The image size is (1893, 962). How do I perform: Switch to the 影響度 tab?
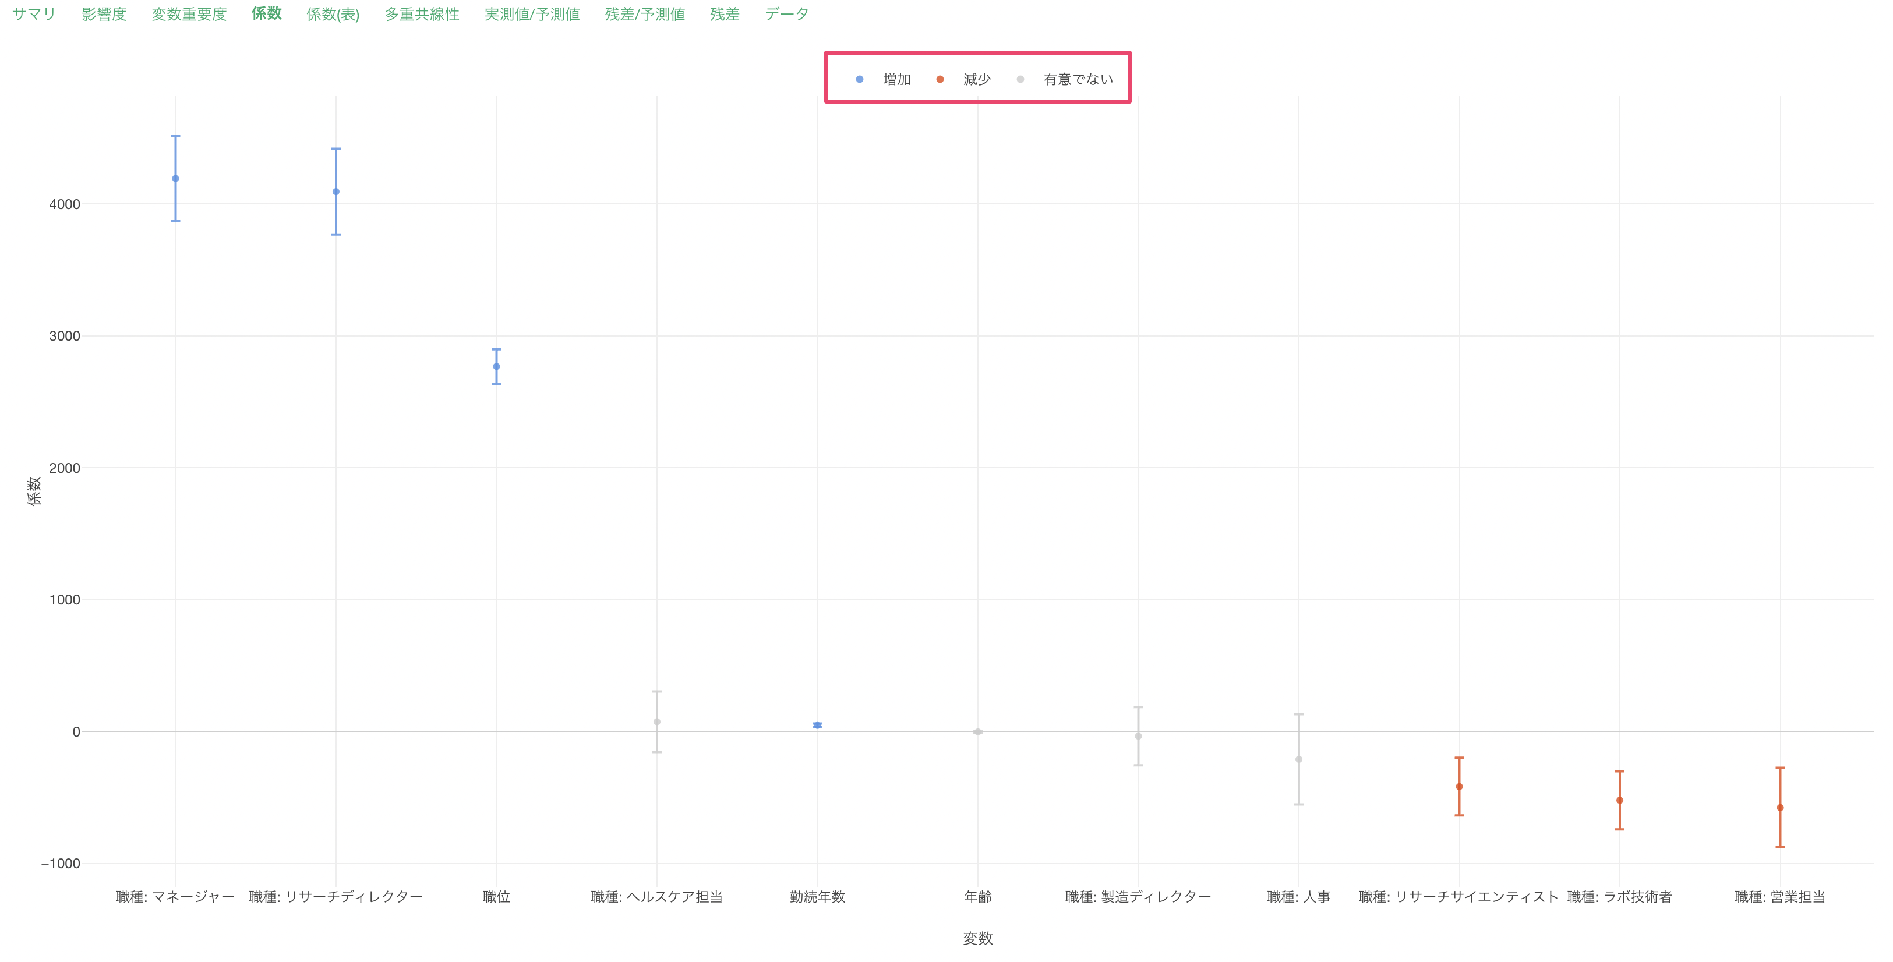tap(104, 14)
